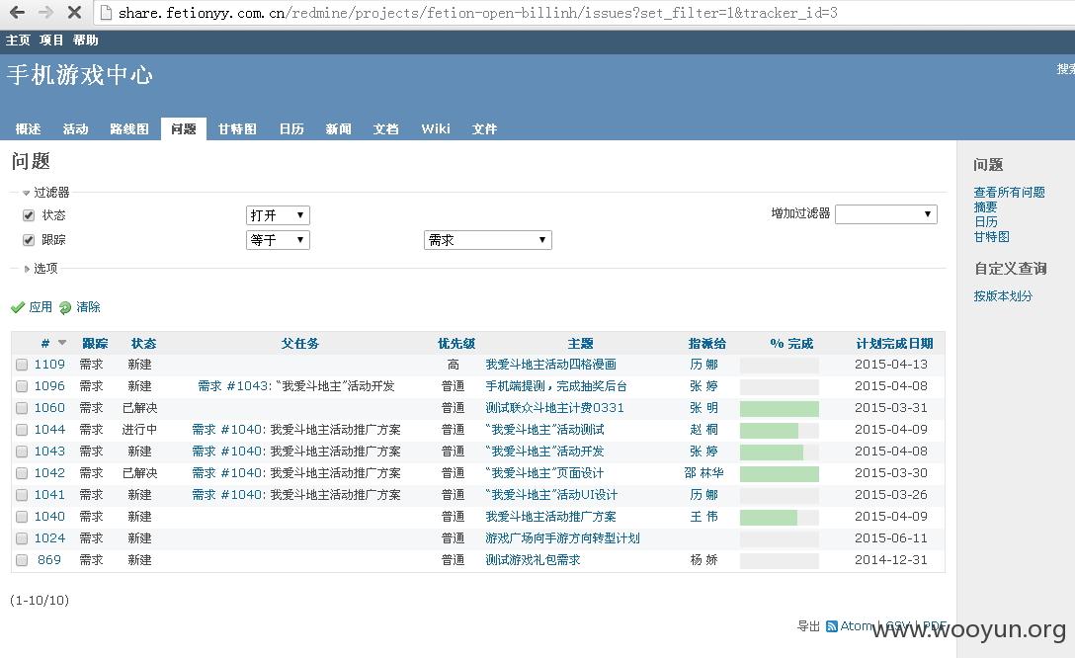Click the page icon in address bar
The width and height of the screenshot is (1075, 658).
coord(106,12)
